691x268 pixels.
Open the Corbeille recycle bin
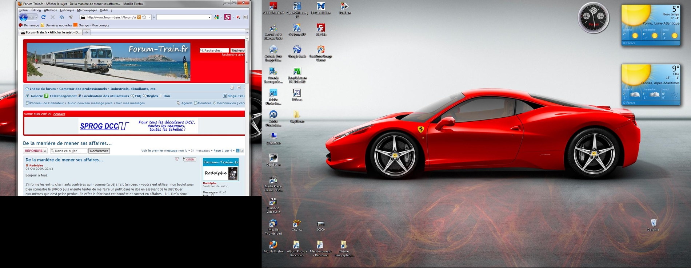[654, 225]
